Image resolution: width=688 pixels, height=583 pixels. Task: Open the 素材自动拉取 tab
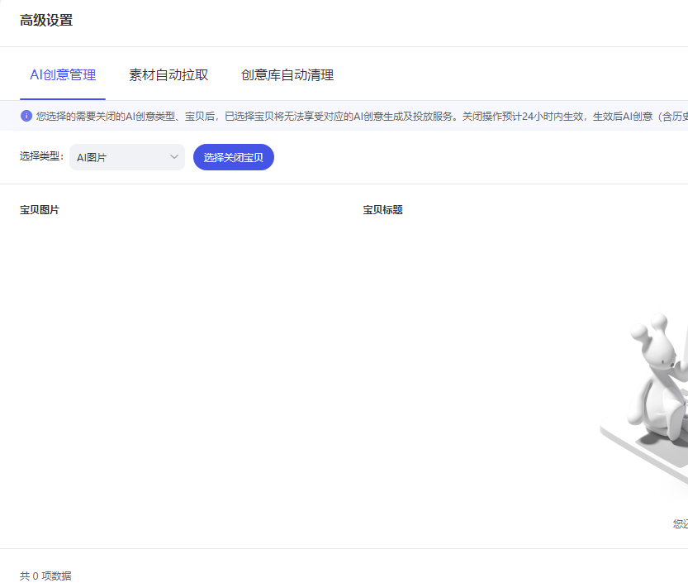pos(168,75)
